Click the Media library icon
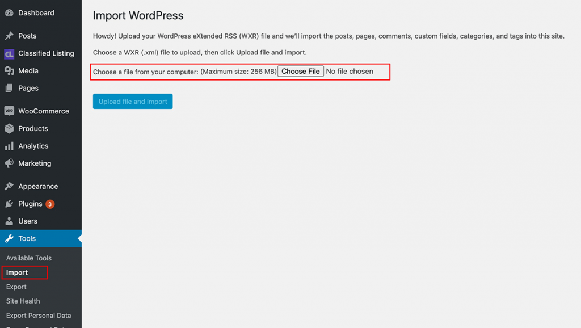This screenshot has width=581, height=328. tap(9, 70)
